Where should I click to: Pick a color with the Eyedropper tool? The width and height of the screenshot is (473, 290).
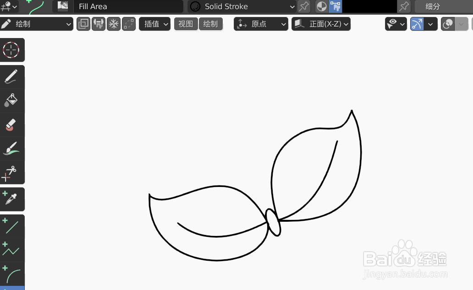(12, 199)
